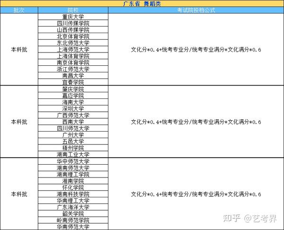Click the 批次 column header
Viewport: 284px width, 230px height.
pyautogui.click(x=19, y=10)
